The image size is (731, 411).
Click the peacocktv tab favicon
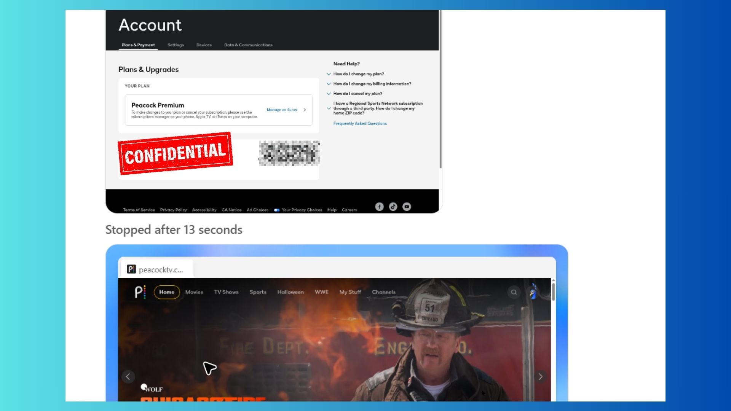pos(131,269)
